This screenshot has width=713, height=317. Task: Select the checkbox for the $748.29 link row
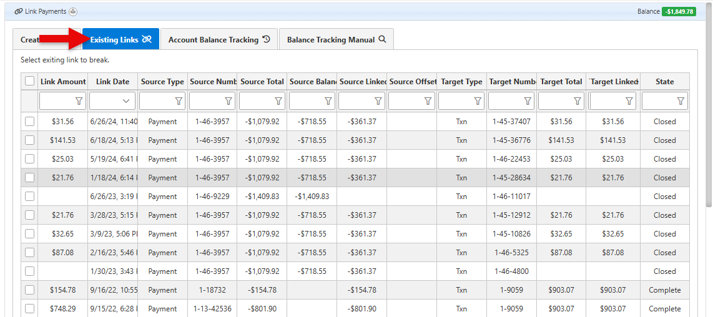coord(29,309)
